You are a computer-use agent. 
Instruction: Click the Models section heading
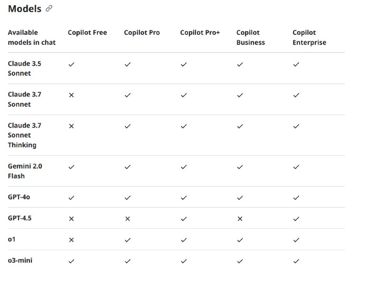point(25,9)
